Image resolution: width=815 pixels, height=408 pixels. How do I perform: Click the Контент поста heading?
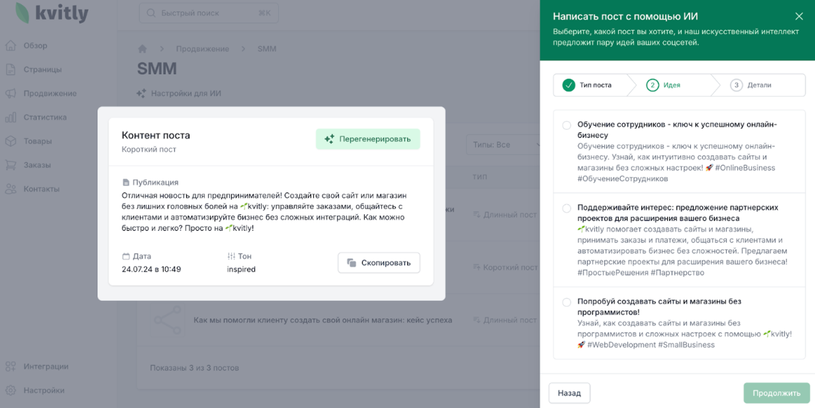click(156, 135)
